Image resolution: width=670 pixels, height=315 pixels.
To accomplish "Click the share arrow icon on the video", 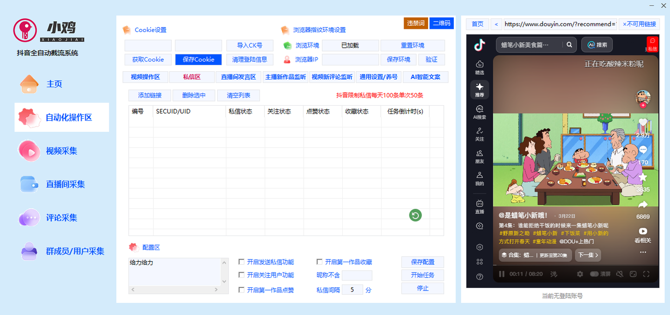I will point(643,205).
